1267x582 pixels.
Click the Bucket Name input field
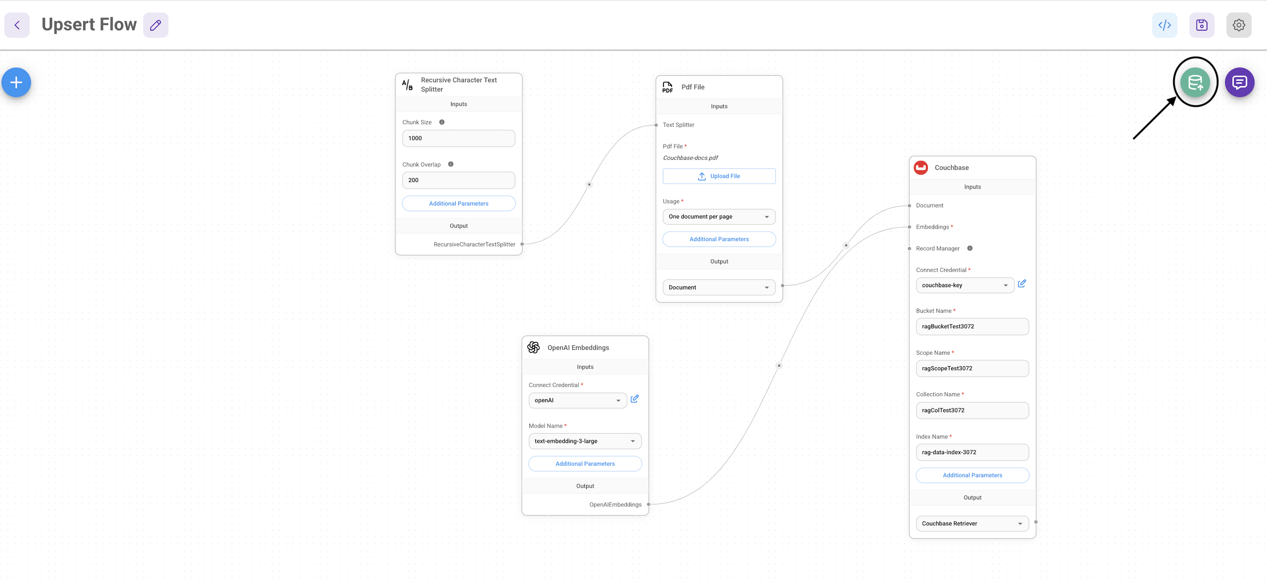coord(972,326)
